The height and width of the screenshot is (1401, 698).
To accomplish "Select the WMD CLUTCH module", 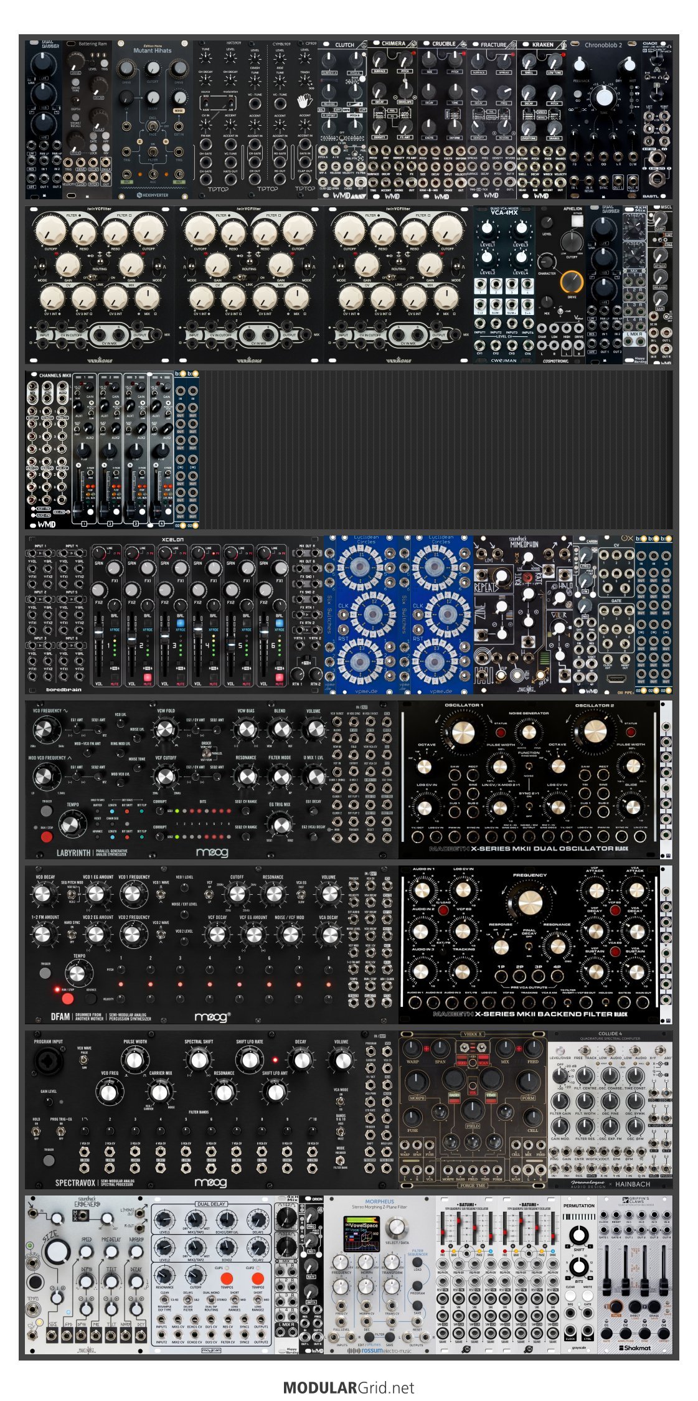I will [x=342, y=120].
